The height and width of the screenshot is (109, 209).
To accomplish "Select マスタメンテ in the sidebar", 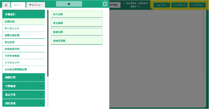I will tap(23, 63).
